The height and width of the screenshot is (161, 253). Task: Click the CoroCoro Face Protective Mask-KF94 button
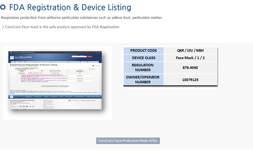[x=128, y=141]
